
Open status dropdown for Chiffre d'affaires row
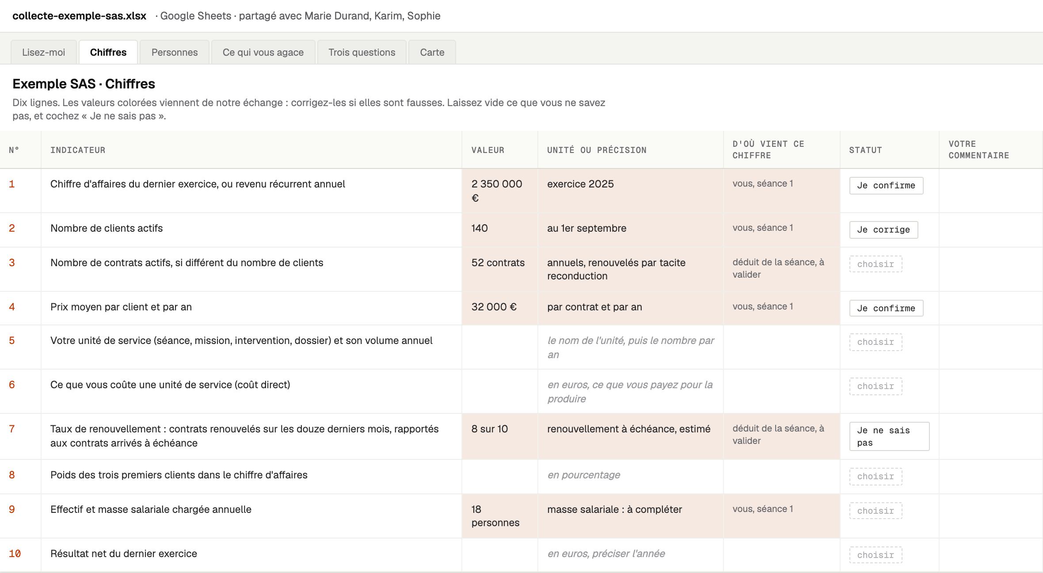886,186
